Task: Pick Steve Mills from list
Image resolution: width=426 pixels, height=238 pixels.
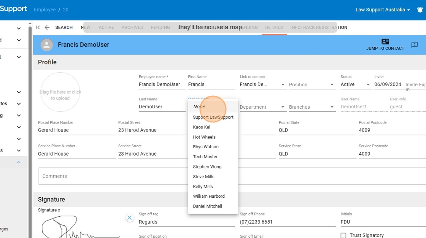Action: (x=213, y=176)
